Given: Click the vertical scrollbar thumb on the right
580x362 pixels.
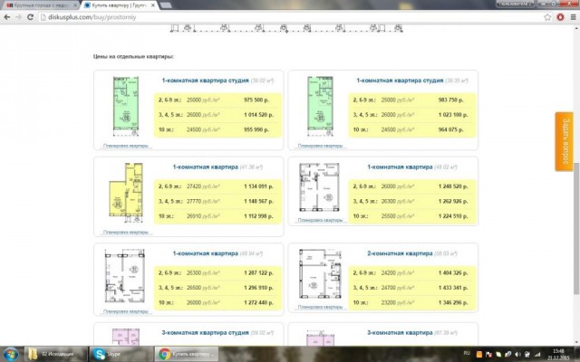Looking at the screenshot, I should 575,229.
